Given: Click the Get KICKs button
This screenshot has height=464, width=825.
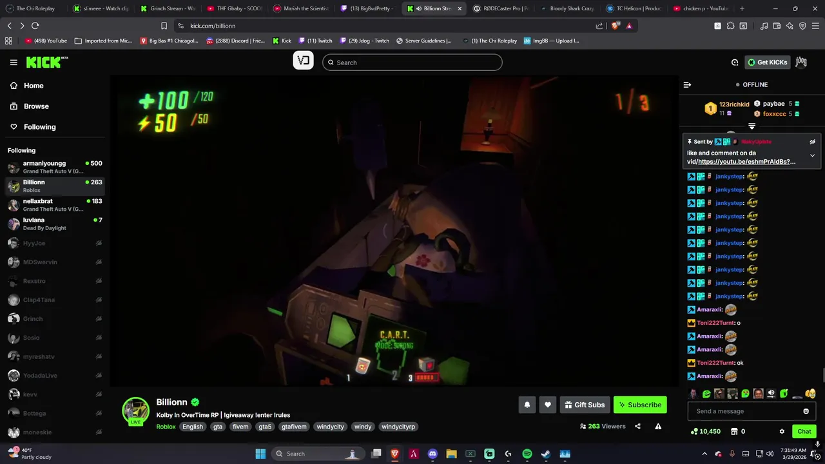Looking at the screenshot, I should 767,63.
